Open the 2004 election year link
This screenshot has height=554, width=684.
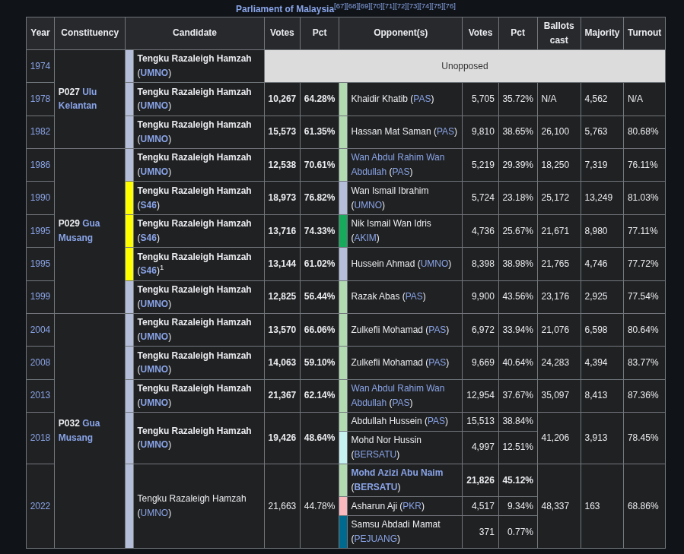click(x=40, y=330)
